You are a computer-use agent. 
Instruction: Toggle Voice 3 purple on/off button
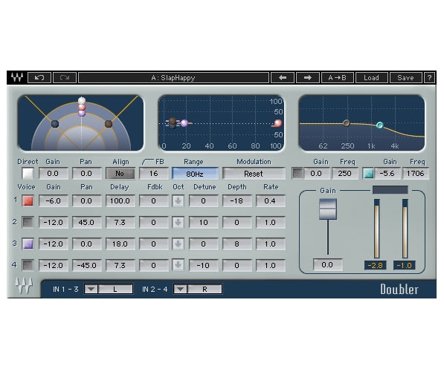(x=28, y=244)
